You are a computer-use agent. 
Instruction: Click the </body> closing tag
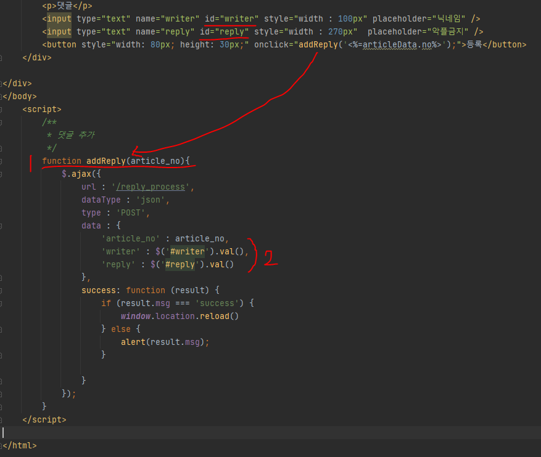(x=20, y=97)
